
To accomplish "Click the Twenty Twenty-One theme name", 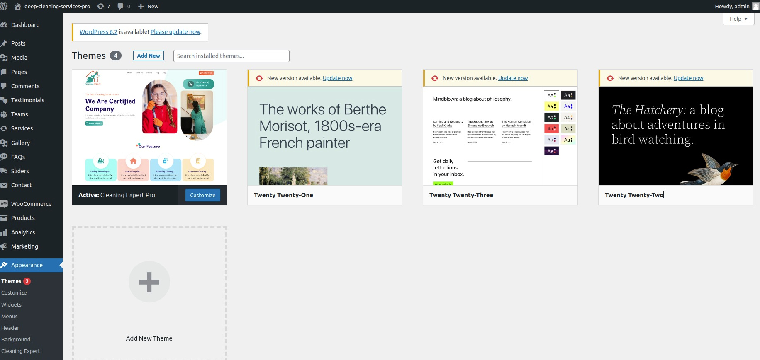I will pos(284,195).
